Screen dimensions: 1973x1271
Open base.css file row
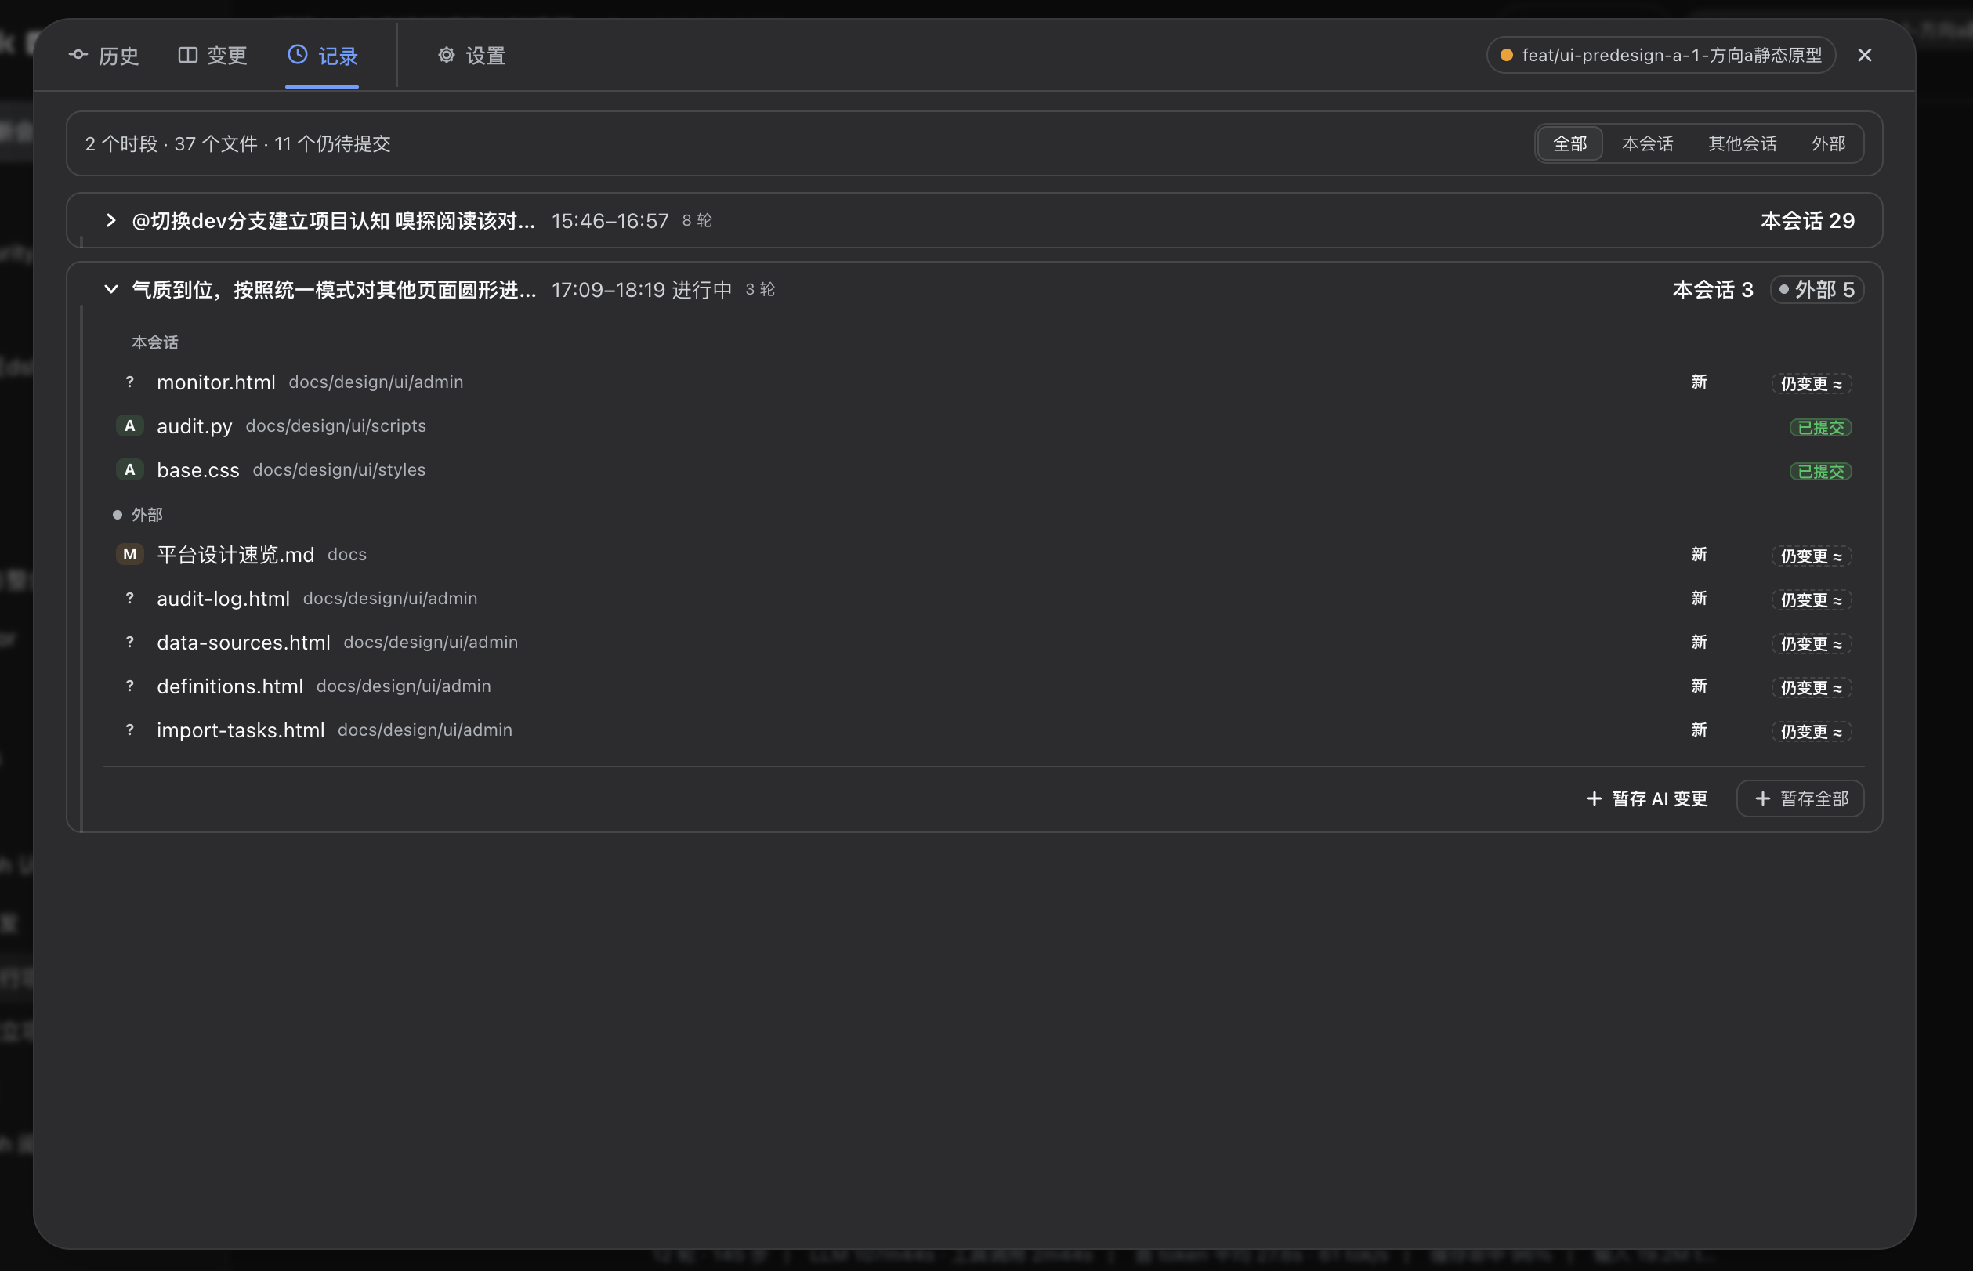point(983,469)
